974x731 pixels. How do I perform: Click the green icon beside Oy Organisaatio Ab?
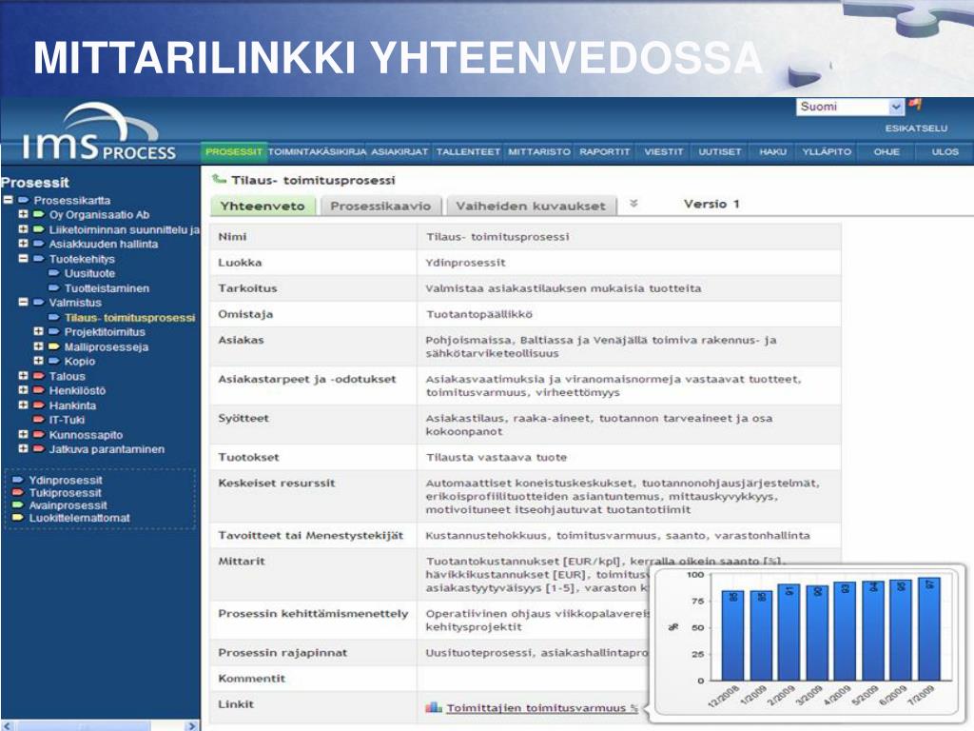(38, 214)
